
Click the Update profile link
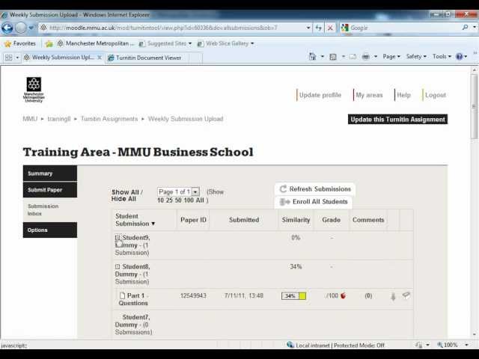[x=320, y=95]
